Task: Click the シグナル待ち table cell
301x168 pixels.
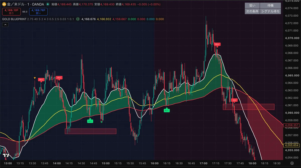Action: click(x=270, y=11)
